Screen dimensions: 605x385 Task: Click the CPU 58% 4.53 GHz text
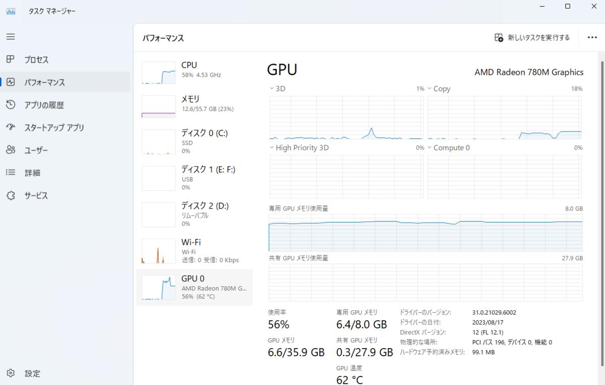coord(201,75)
